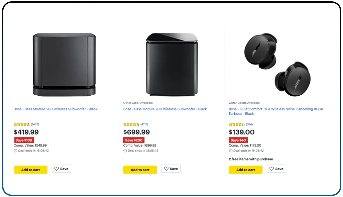Click clock icon under Bass Module 500 deal
The width and height of the screenshot is (343, 197).
click(x=16, y=151)
